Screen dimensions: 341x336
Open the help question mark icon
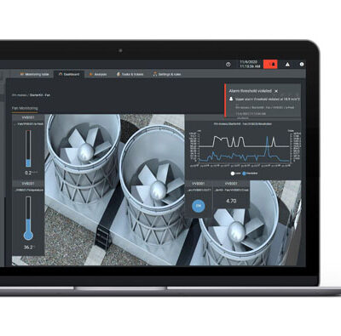[x=228, y=65]
